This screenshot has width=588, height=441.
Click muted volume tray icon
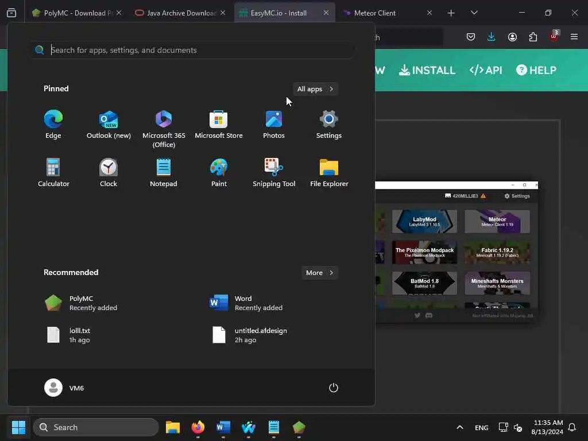[x=518, y=427]
